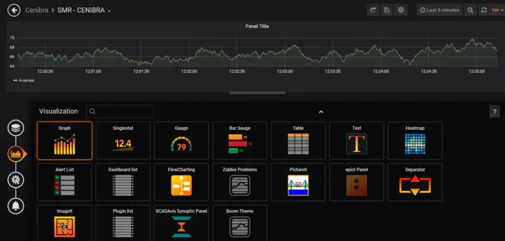Screen dimensions: 505x241
Task: Open the help button with the question mark
Action: [494, 111]
